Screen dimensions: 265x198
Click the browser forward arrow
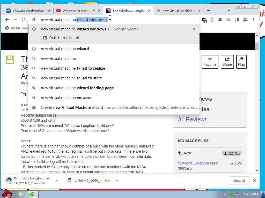pos(15,20)
